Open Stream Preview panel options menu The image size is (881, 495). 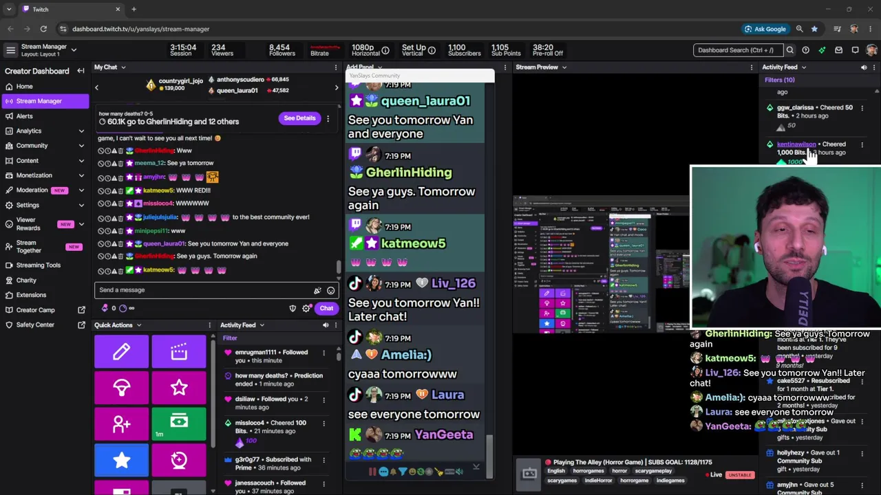[752, 67]
